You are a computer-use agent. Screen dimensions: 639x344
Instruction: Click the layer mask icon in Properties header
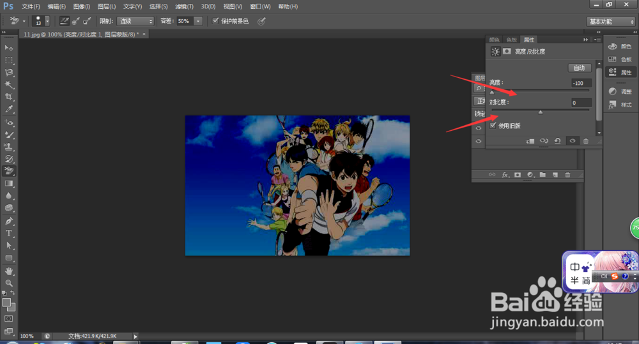[507, 51]
